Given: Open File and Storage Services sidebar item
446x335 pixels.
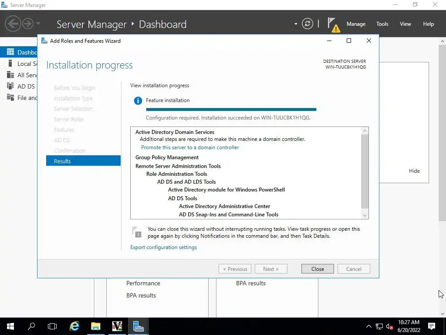Looking at the screenshot, I should [19, 98].
